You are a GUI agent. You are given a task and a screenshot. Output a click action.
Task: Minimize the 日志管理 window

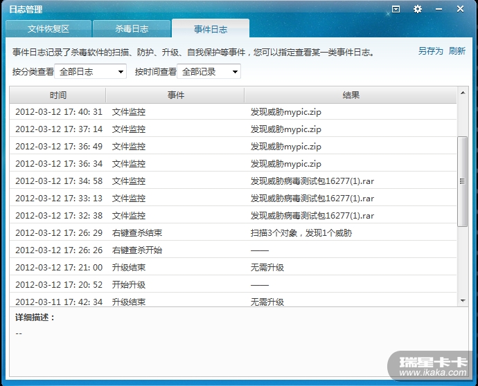[x=439, y=10]
